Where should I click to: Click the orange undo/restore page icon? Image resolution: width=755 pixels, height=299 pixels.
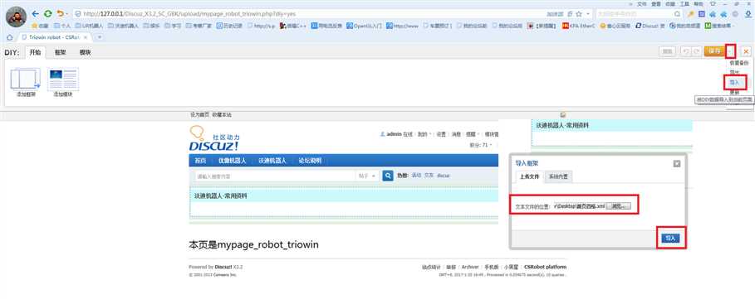coord(60,14)
